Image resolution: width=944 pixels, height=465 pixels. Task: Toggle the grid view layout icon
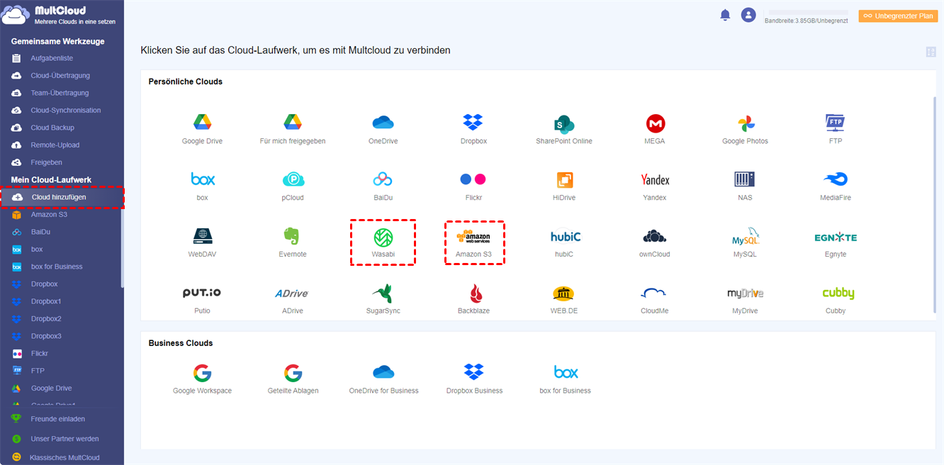[931, 52]
